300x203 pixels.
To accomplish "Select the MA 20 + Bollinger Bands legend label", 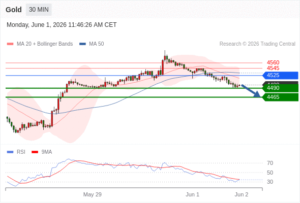I will tap(45, 44).
